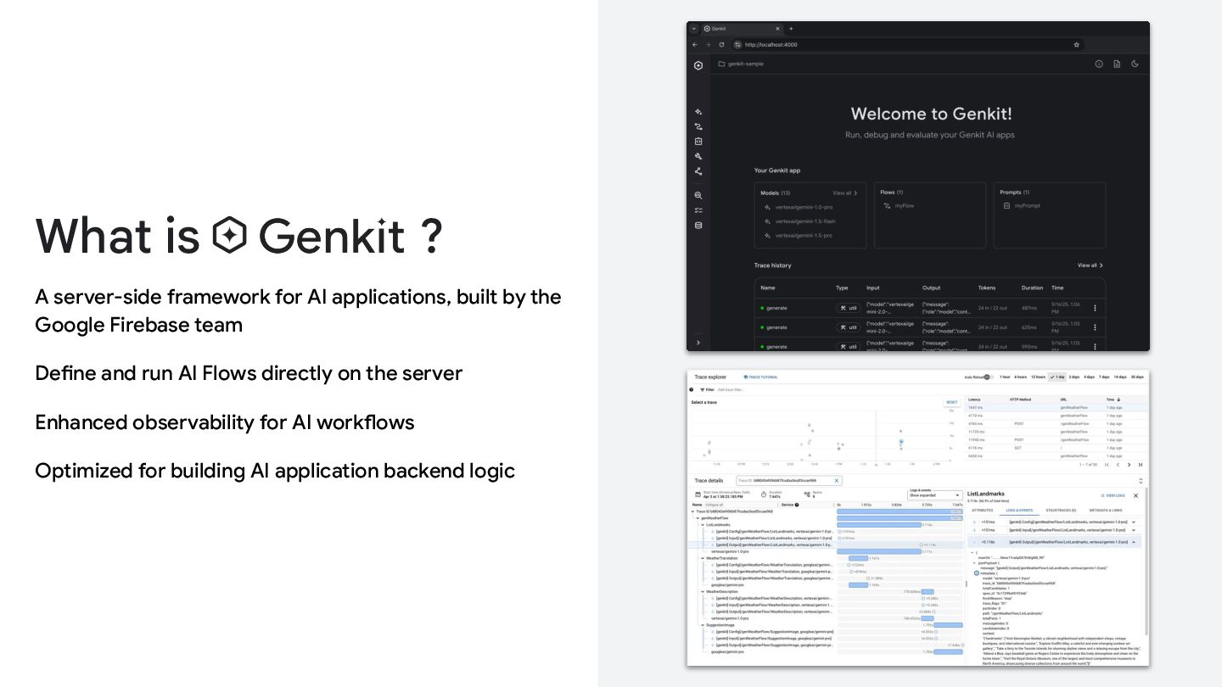The image size is (1222, 687).
Task: Open the myPrompt prompt
Action: tap(1022, 206)
